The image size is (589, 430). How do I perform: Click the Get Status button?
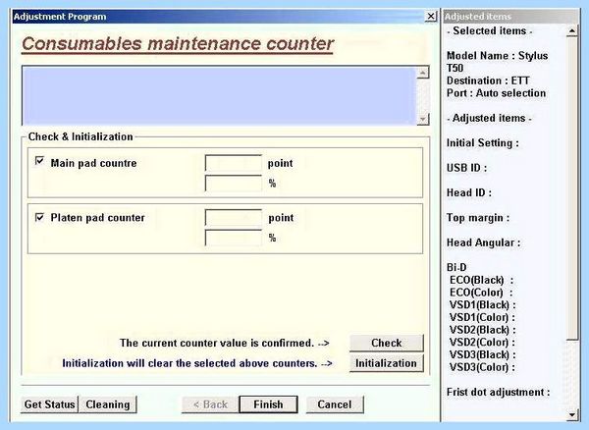pyautogui.click(x=50, y=404)
